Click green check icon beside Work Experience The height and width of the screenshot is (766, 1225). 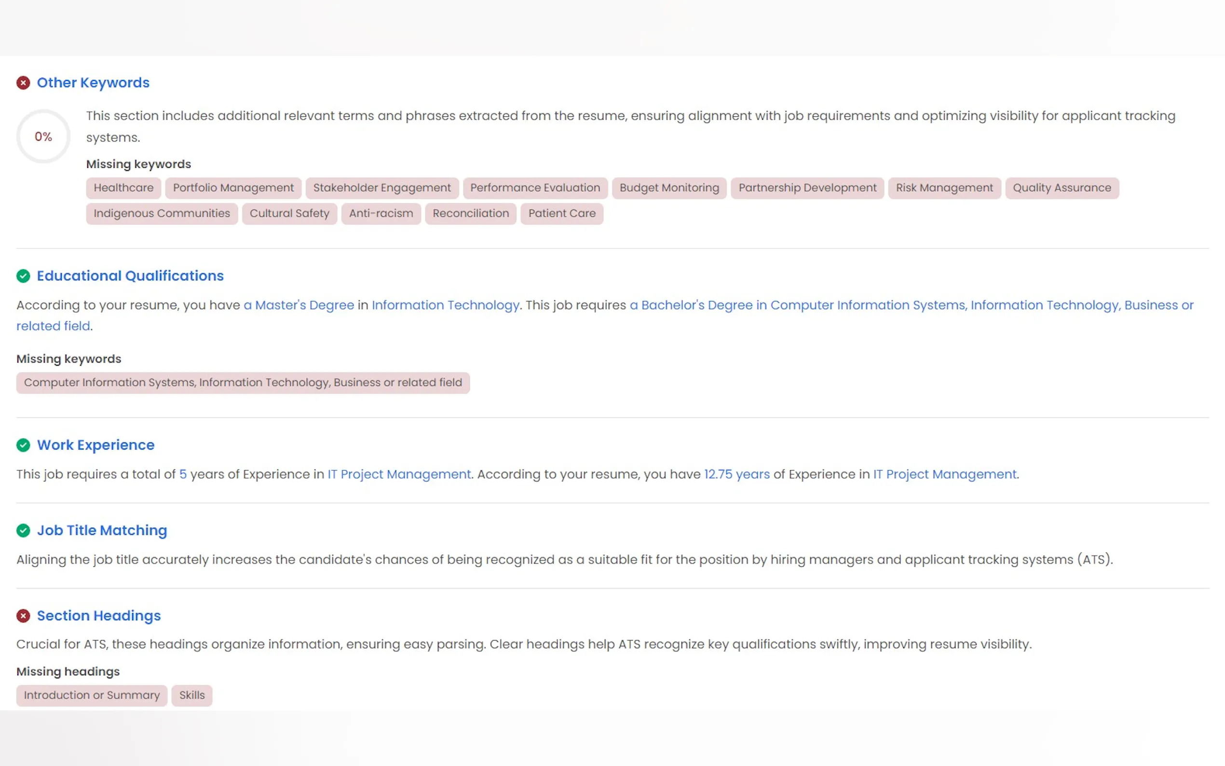click(x=23, y=445)
